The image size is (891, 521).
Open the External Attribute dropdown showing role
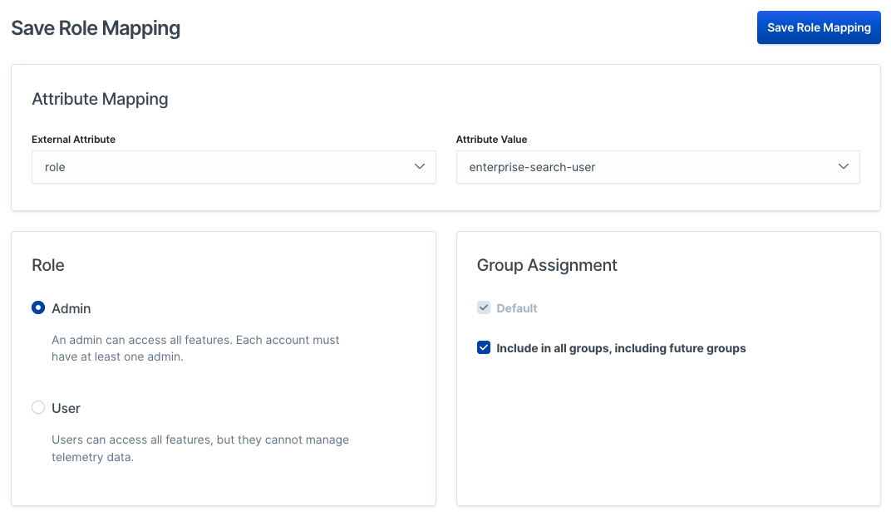tap(224, 167)
